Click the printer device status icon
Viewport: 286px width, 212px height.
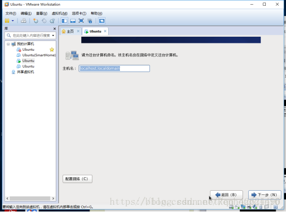(249, 207)
